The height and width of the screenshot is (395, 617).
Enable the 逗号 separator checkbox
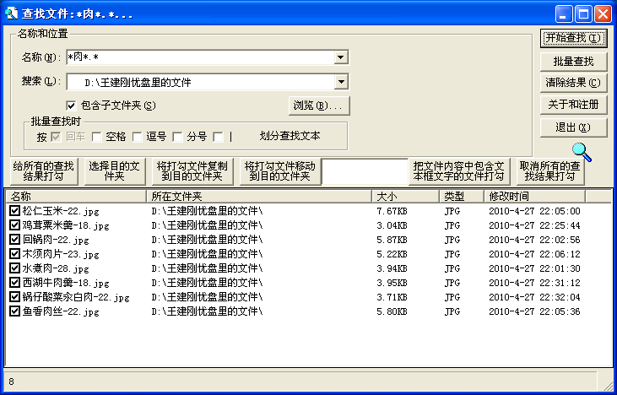coord(137,137)
